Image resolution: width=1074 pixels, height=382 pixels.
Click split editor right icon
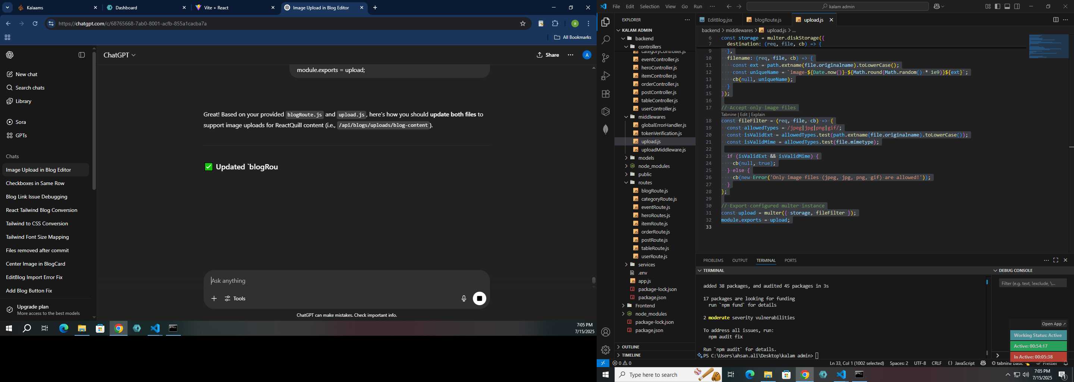point(1055,20)
